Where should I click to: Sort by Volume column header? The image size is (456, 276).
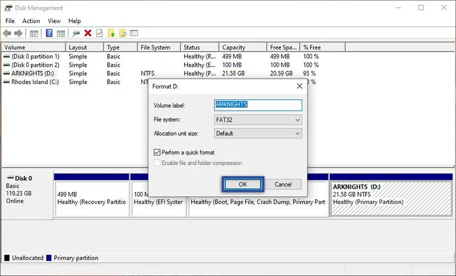click(34, 47)
